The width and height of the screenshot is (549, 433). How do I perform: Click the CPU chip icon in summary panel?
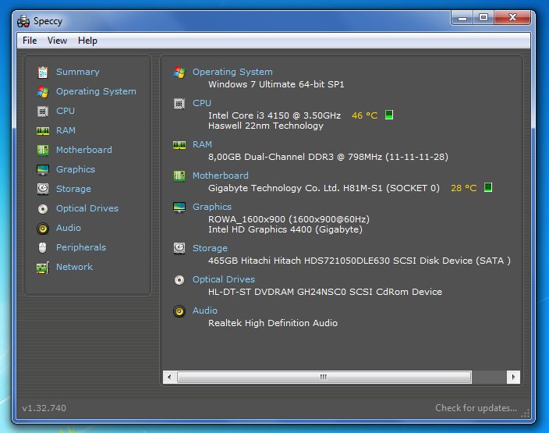pos(179,104)
